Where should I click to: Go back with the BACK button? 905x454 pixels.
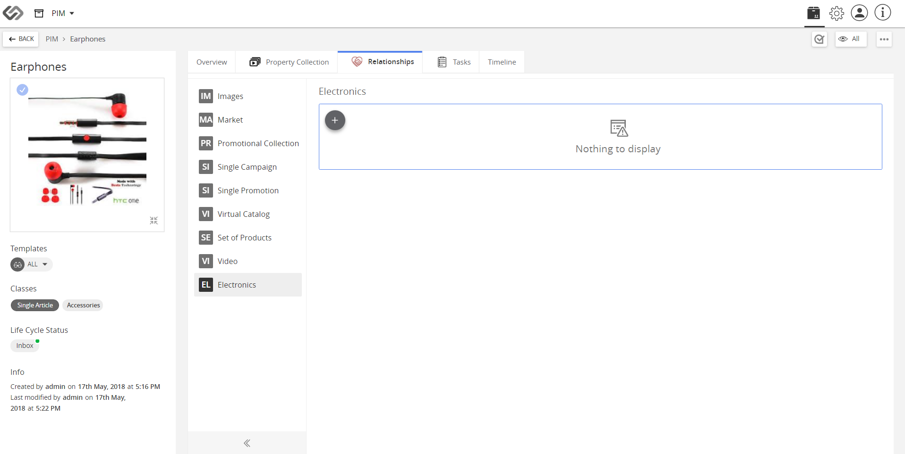(x=21, y=39)
